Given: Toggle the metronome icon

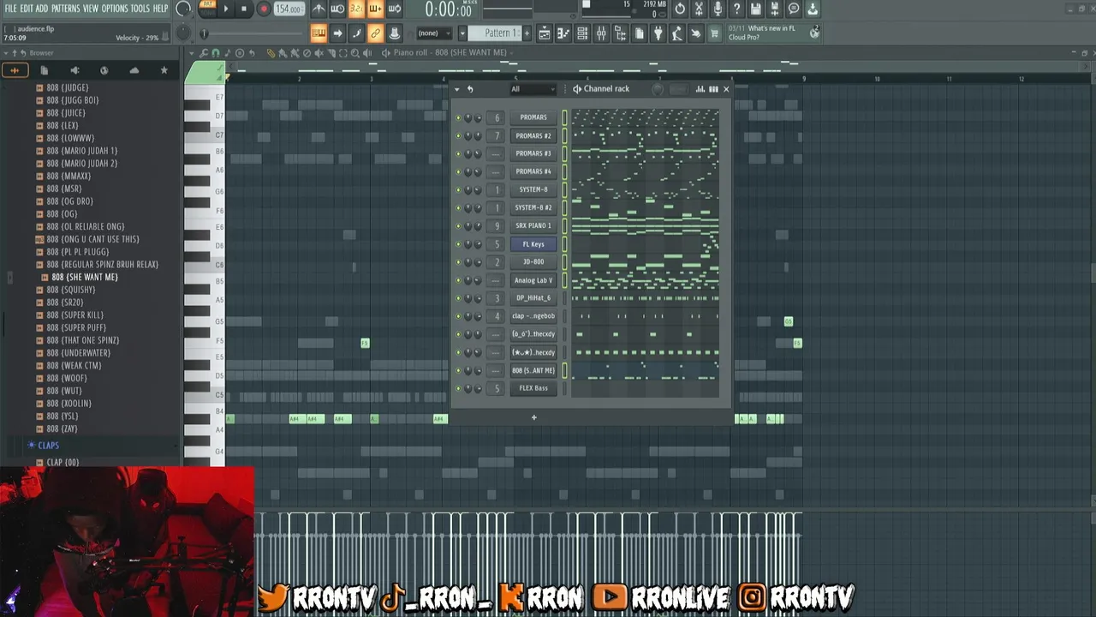Looking at the screenshot, I should pos(319,9).
